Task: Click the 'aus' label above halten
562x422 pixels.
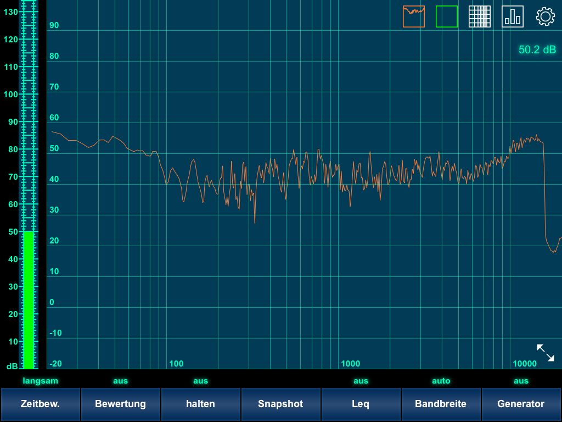Action: pos(200,381)
